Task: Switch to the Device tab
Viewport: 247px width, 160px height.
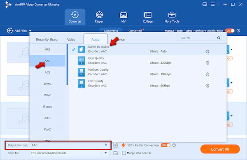Action: tap(120, 39)
